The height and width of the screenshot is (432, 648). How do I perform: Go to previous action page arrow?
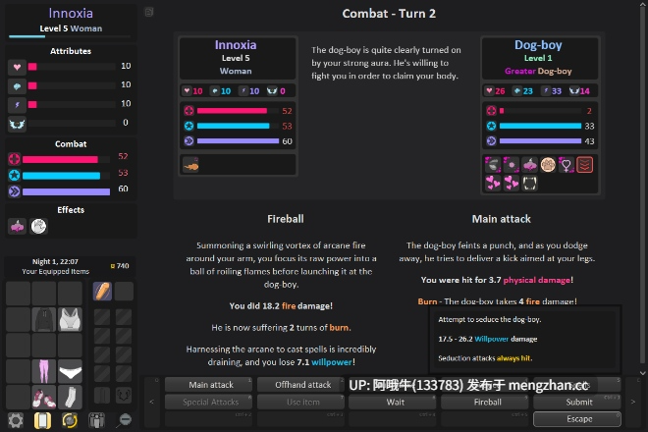[x=151, y=402]
